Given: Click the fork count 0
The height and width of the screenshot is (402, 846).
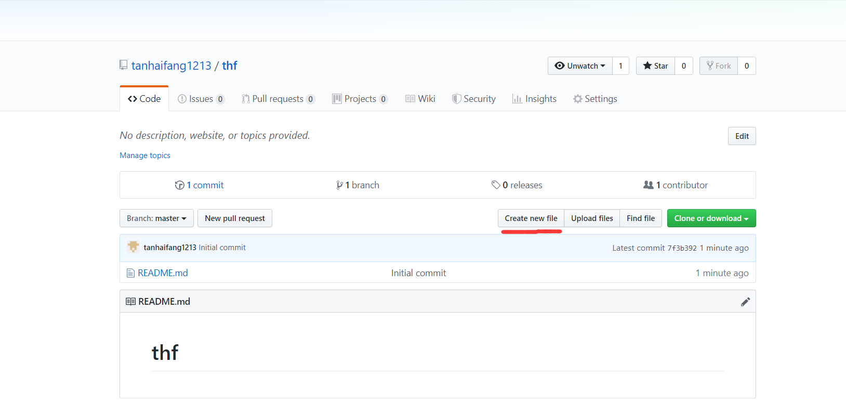Looking at the screenshot, I should tap(747, 66).
